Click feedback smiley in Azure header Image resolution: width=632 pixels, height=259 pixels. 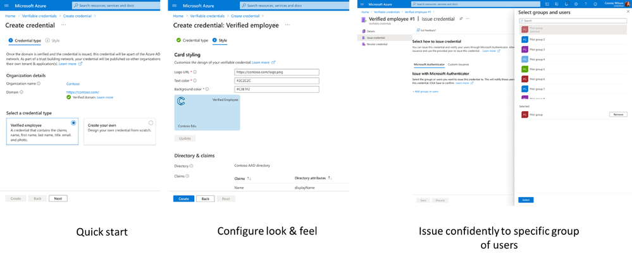coord(595,4)
